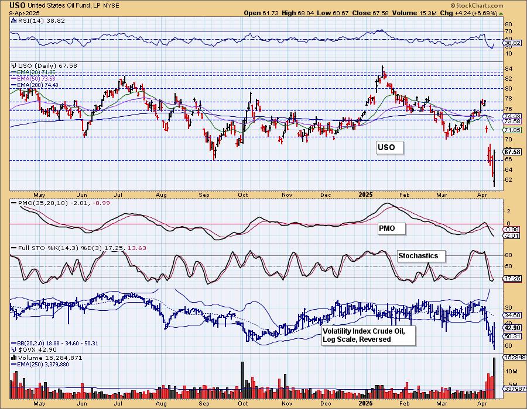Click the 71.85 price tag on right axis
The image size is (527, 409).
tap(513, 130)
